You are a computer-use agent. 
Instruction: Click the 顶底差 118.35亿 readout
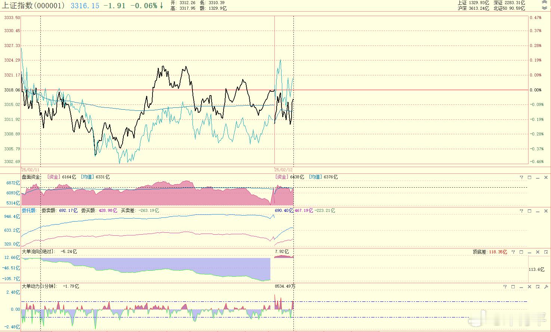coord(490,252)
